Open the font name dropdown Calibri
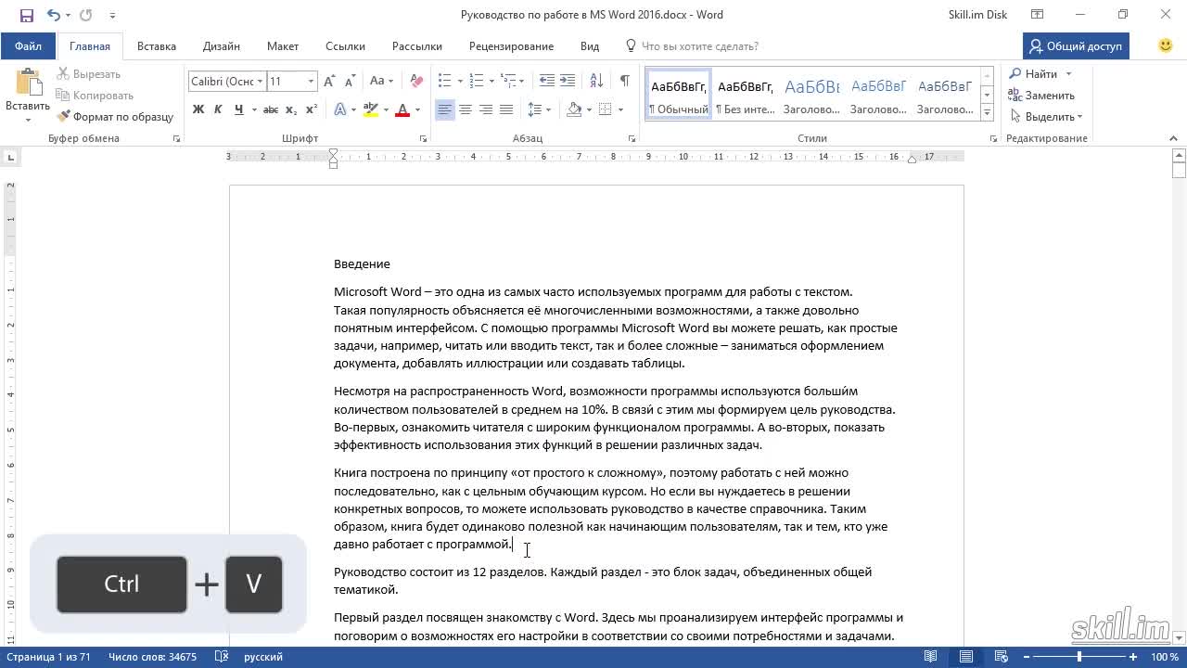This screenshot has height=668, width=1187. pyautogui.click(x=261, y=82)
